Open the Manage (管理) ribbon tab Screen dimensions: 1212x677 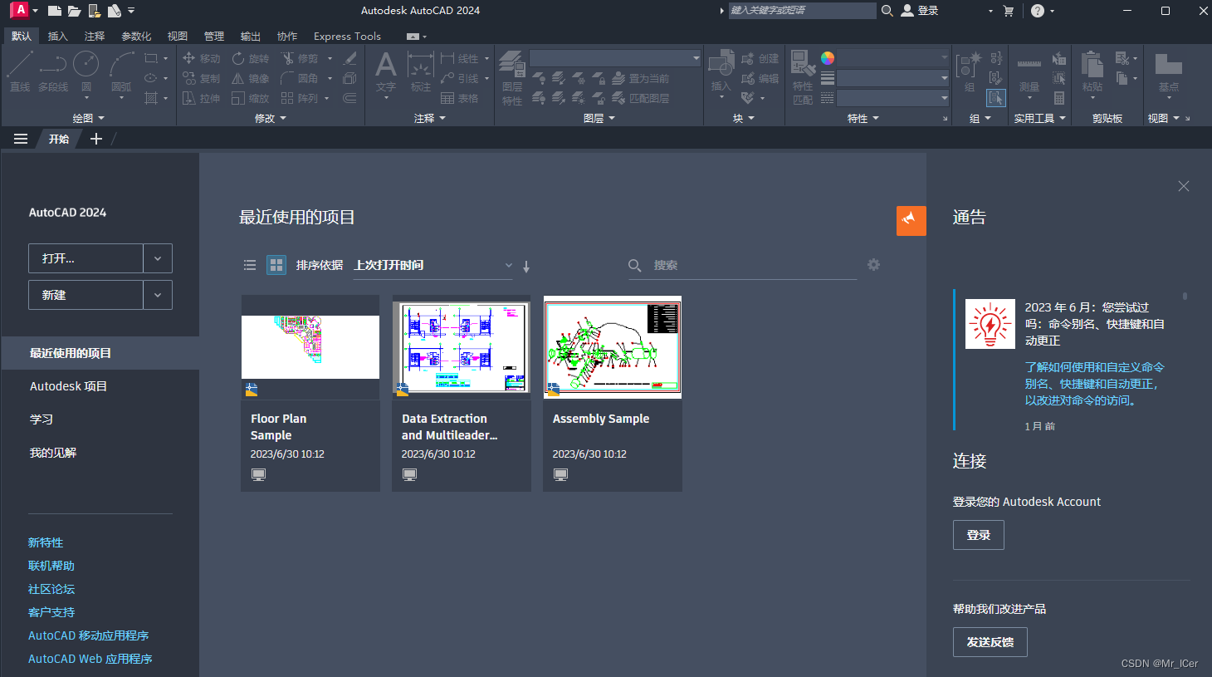point(214,36)
